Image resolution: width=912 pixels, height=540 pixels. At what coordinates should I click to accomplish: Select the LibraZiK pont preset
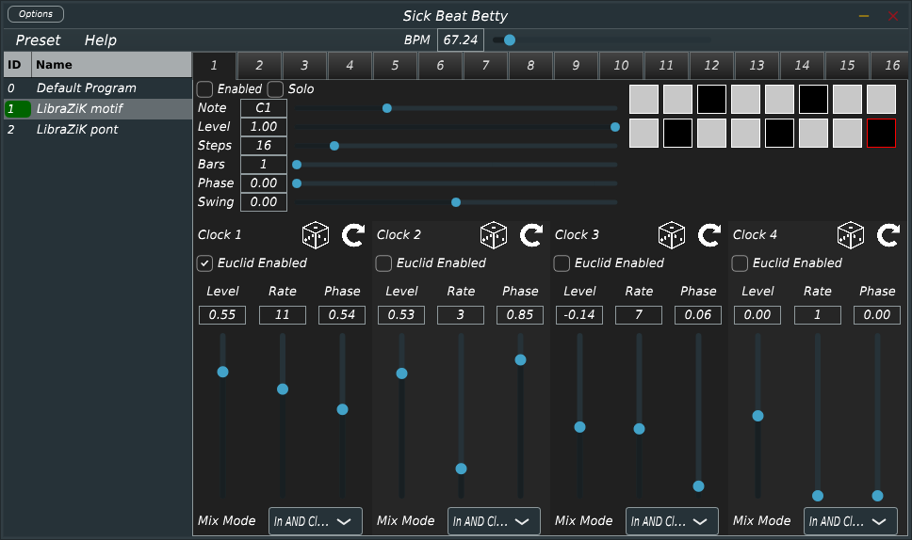point(77,130)
